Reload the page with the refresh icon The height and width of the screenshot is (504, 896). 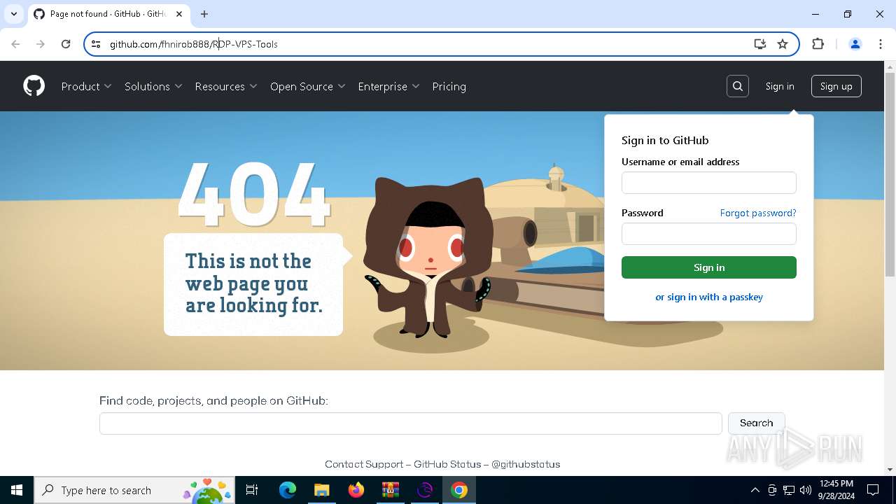[66, 44]
